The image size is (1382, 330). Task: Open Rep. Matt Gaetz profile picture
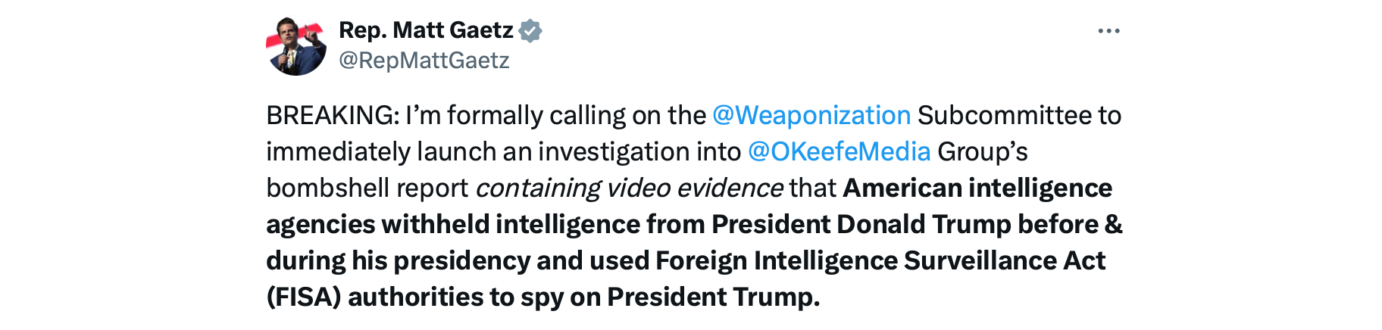[296, 46]
